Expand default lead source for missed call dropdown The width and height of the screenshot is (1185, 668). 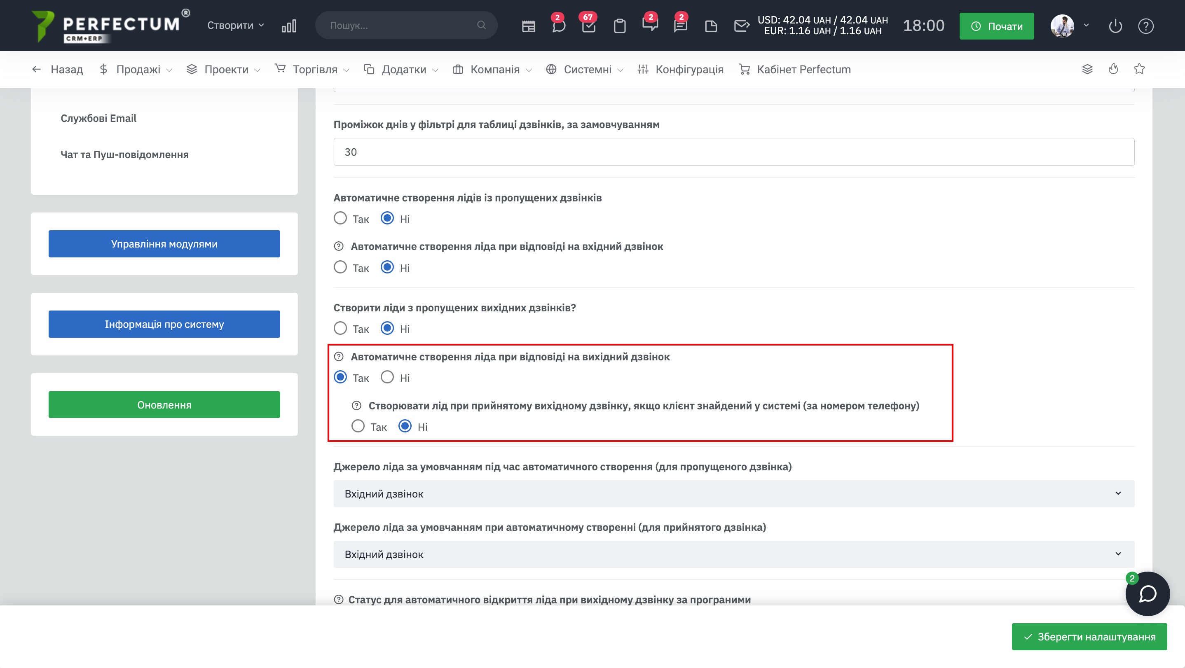(734, 494)
